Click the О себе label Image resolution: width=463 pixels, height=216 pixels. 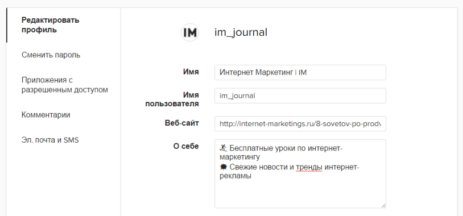[186, 146]
